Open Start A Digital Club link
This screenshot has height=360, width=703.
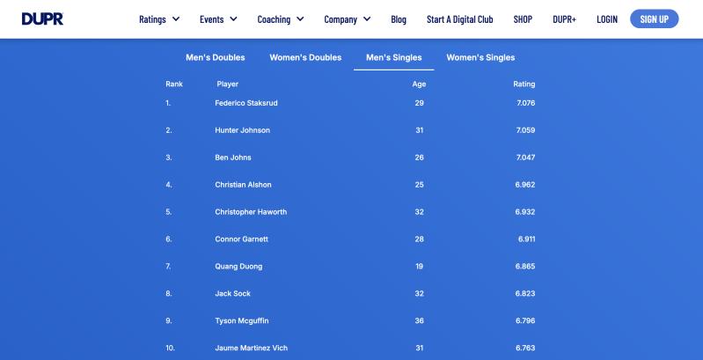[460, 19]
